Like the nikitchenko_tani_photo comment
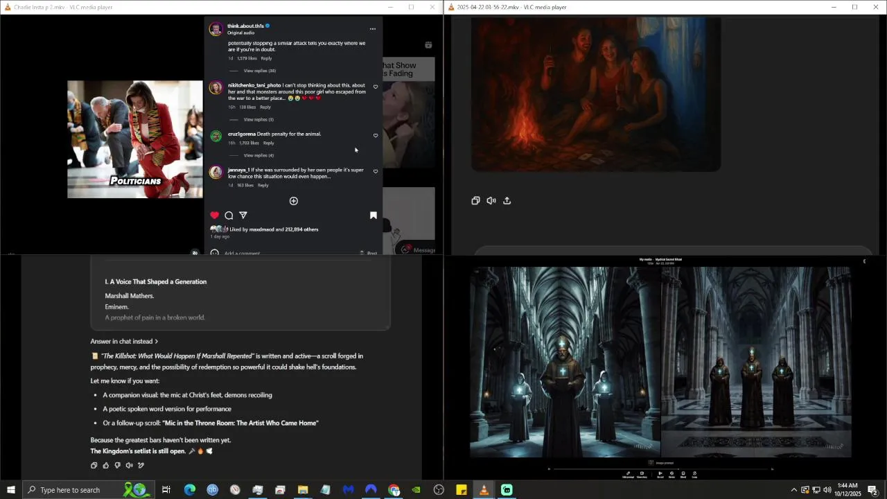 pyautogui.click(x=376, y=87)
